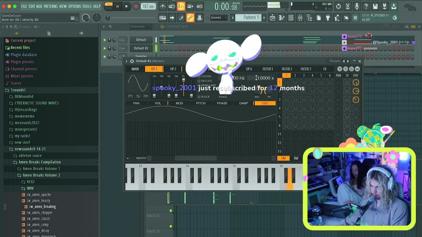Toggle wait for input before recording
Image resolution: width=422 pixels, height=237 pixels.
point(172,6)
